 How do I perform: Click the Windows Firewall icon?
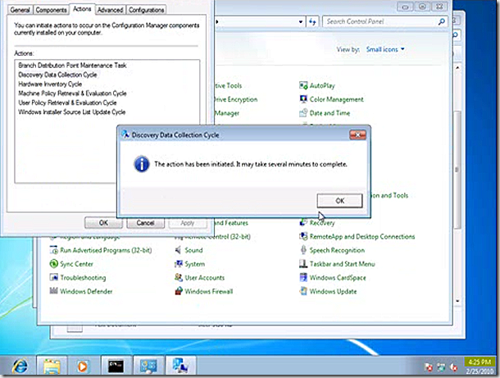tap(178, 291)
